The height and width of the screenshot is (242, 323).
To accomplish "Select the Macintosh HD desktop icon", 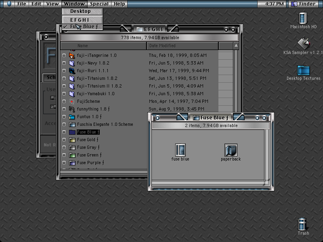I will [x=303, y=18].
